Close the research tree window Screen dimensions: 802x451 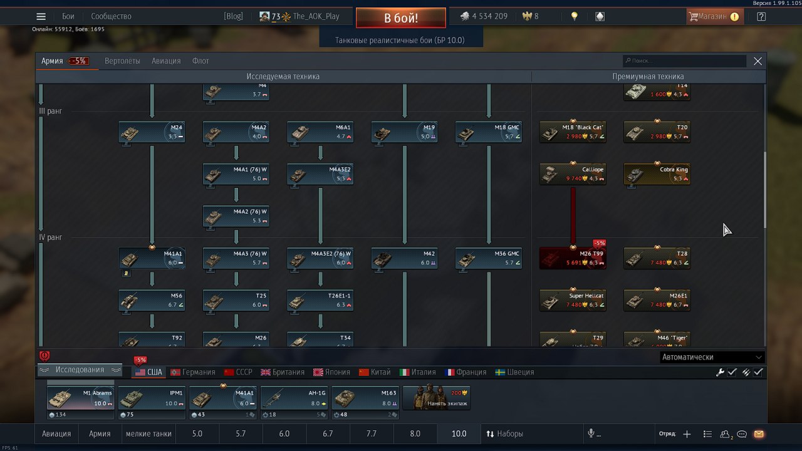point(758,61)
